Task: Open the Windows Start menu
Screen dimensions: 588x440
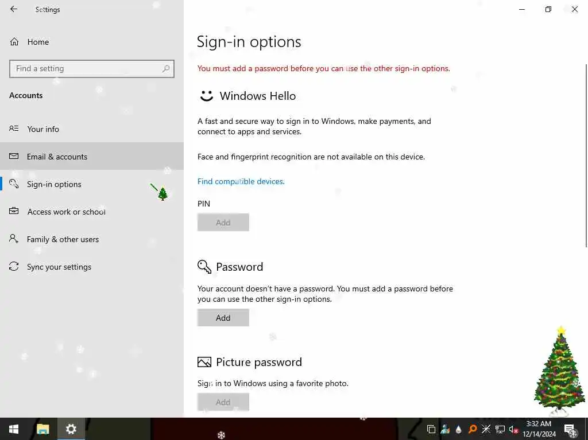Action: pyautogui.click(x=14, y=429)
